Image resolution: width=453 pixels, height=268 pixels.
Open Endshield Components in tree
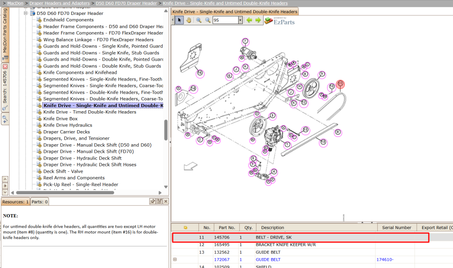click(68, 20)
